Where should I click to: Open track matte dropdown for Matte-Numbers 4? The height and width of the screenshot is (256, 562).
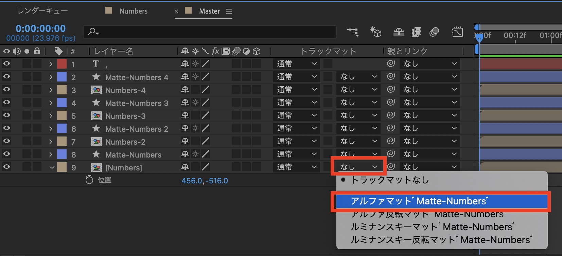click(x=358, y=77)
